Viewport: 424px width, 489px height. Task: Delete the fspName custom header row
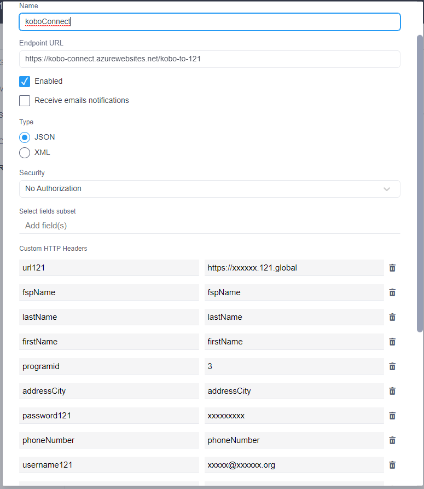392,292
